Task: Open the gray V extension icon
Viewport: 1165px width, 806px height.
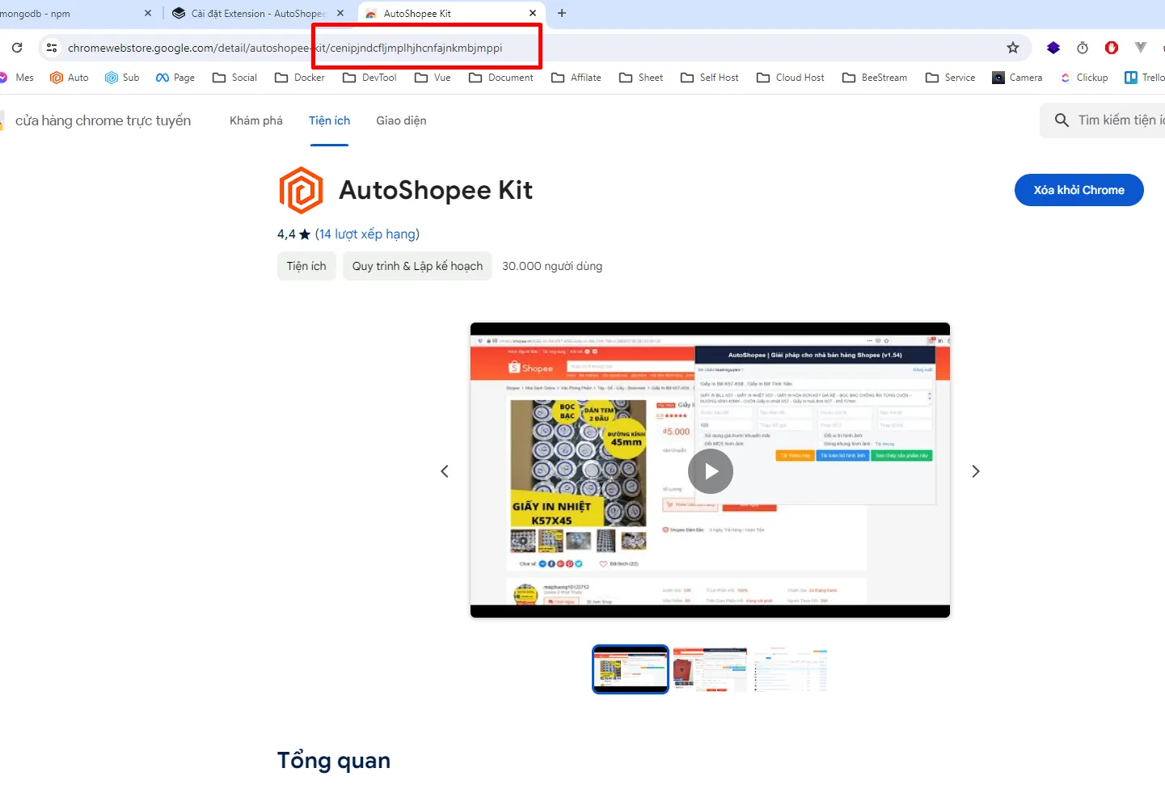Action: [x=1141, y=48]
